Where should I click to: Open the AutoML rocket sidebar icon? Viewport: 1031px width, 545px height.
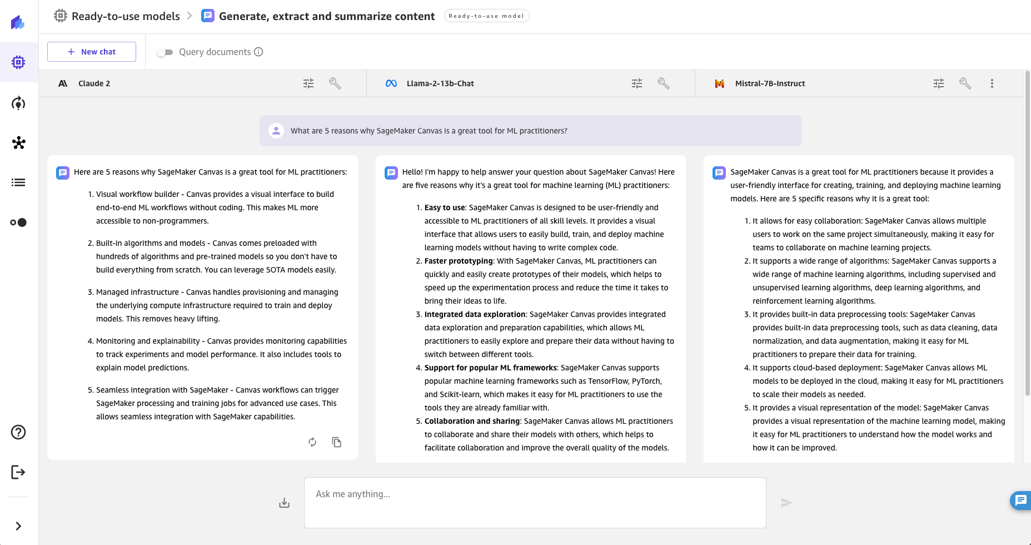click(x=18, y=103)
